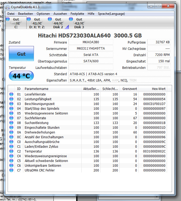Click the Eingeschaltet value 150 mal

click(x=159, y=61)
